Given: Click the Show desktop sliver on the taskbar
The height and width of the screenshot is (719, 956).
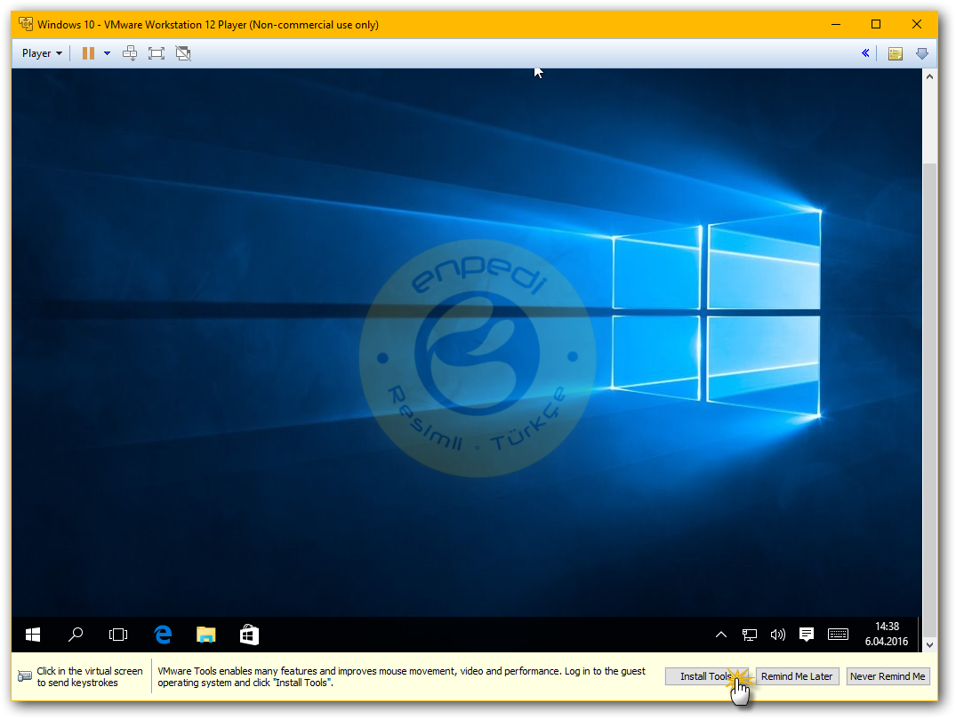Looking at the screenshot, I should (x=920, y=635).
